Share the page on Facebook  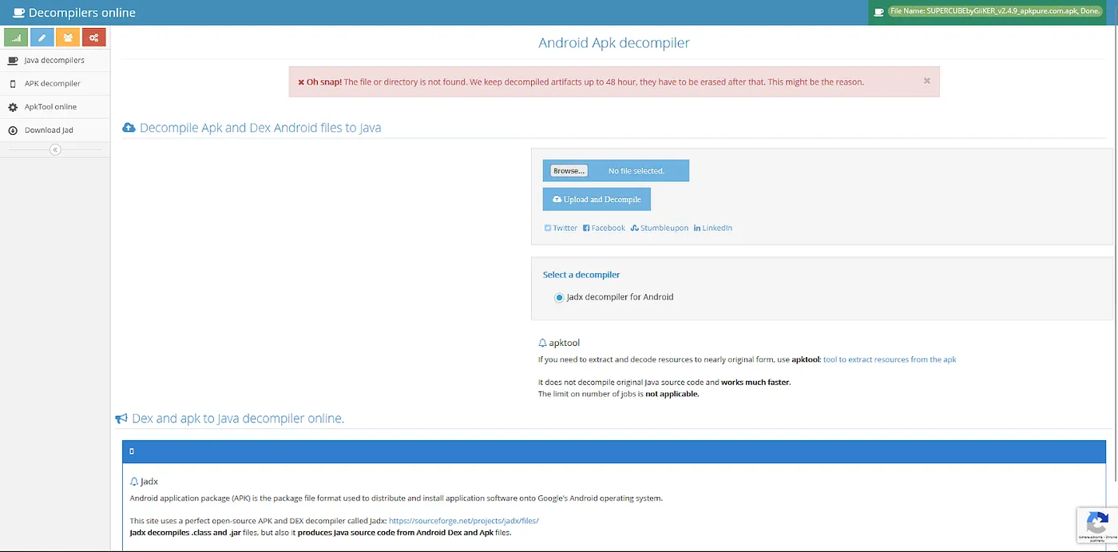click(x=604, y=228)
